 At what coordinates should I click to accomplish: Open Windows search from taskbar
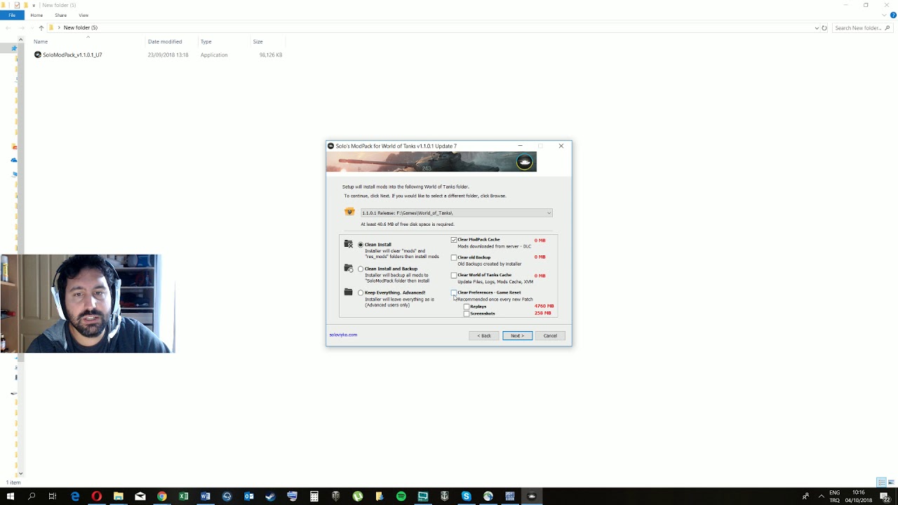32,497
